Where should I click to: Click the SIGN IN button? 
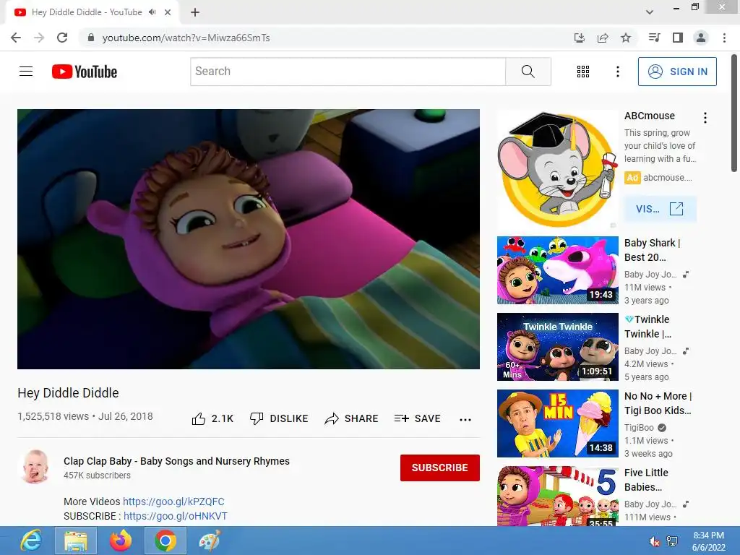[677, 72]
